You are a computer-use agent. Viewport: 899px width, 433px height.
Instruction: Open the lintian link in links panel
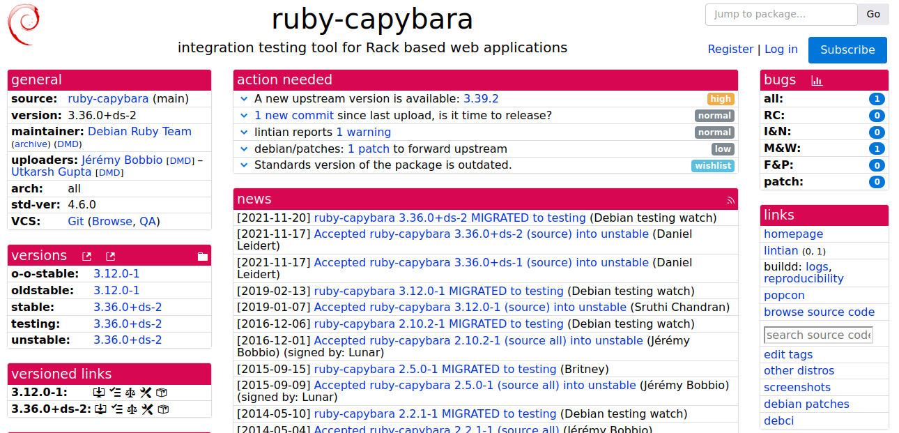pos(781,251)
